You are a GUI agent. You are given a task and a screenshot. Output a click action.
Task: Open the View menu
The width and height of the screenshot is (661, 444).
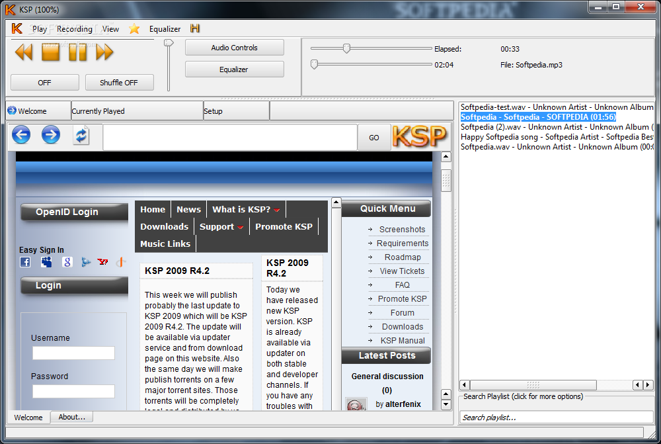tap(110, 28)
